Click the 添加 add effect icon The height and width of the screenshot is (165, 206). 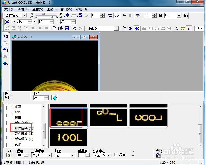158,156
